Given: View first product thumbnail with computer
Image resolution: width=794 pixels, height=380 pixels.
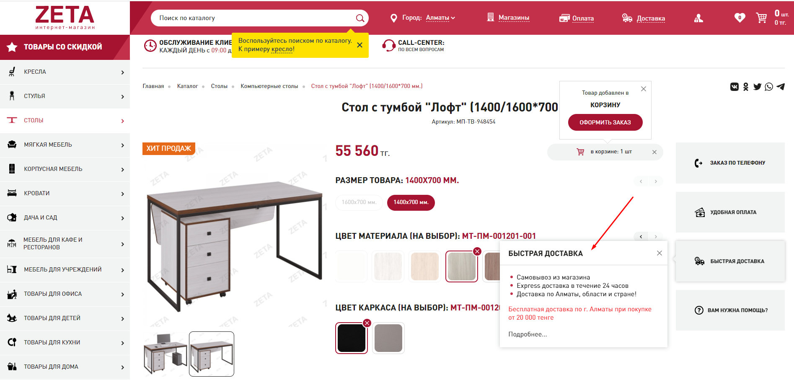Looking at the screenshot, I should pos(165,354).
